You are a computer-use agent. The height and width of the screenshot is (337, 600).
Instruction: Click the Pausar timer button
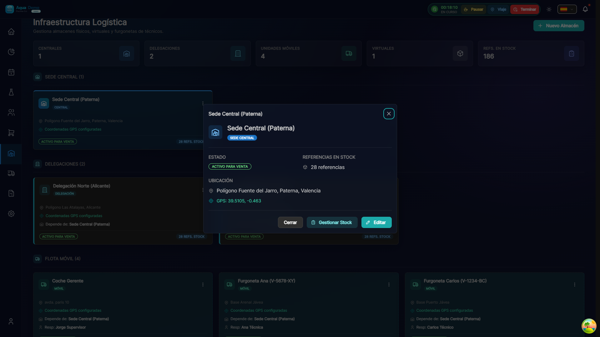pos(473,9)
